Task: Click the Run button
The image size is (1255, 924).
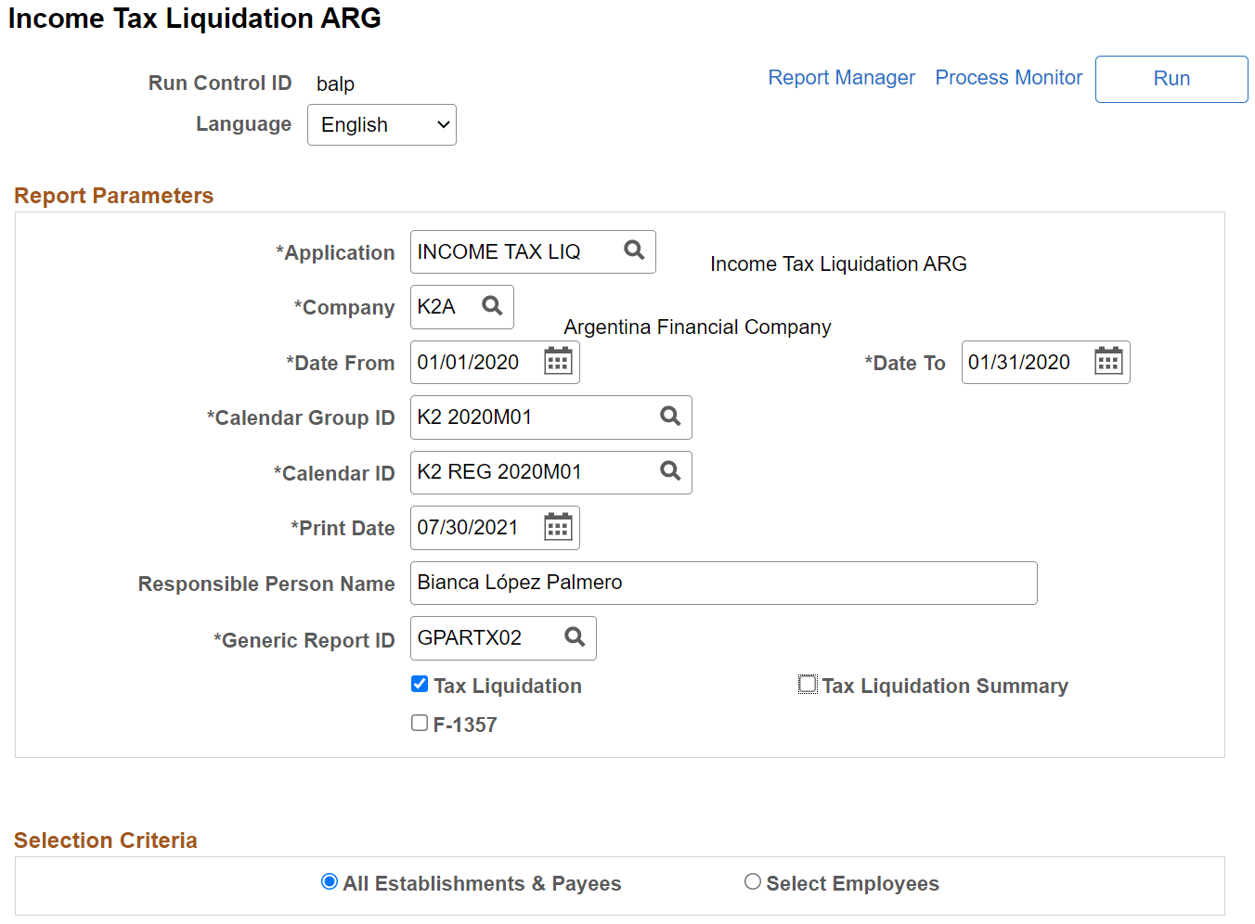Action: 1171,79
